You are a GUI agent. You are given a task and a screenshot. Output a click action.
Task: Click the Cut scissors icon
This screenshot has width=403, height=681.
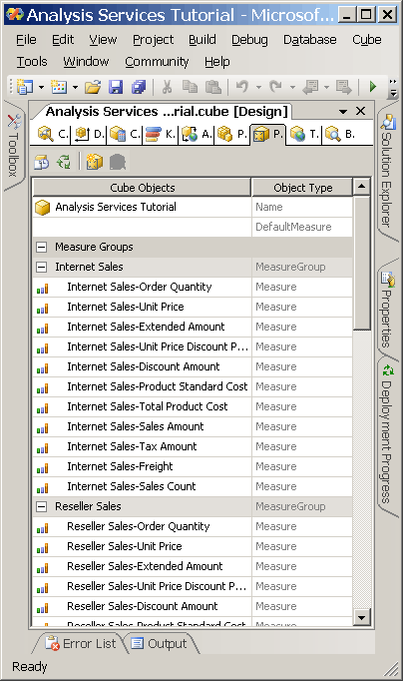[x=167, y=87]
